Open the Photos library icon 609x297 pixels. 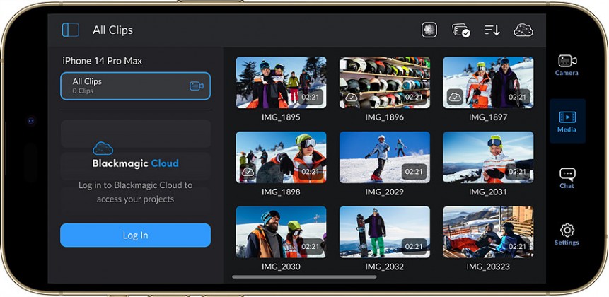[429, 30]
